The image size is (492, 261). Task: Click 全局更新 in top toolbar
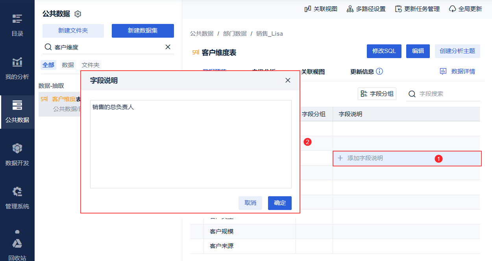click(465, 9)
